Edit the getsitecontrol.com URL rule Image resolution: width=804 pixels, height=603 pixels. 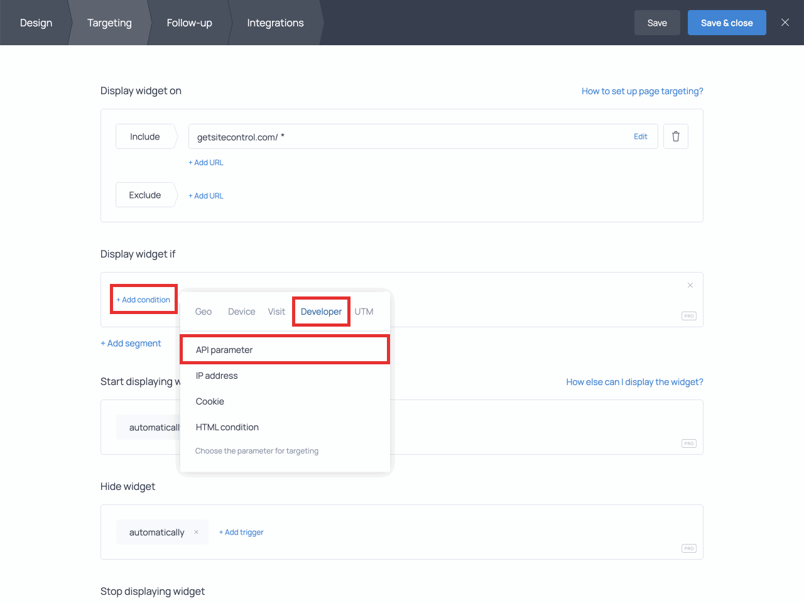[x=640, y=136]
